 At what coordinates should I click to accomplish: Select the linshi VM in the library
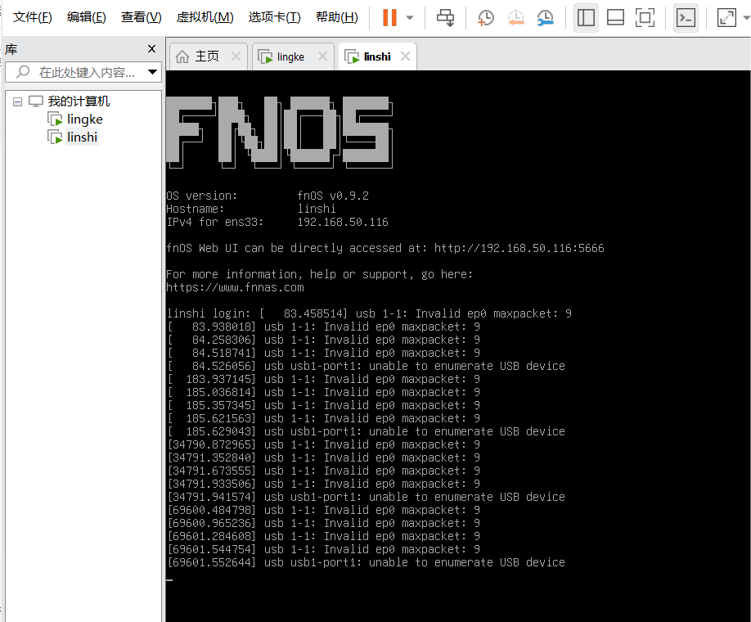(x=82, y=137)
